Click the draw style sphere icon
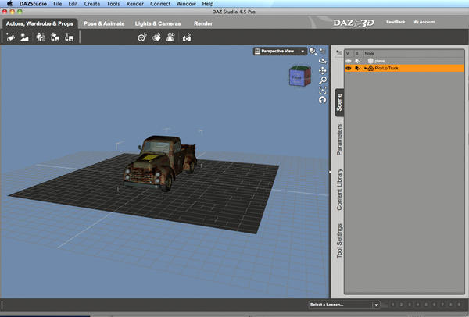Viewport: 469px width, 317px height. click(313, 51)
